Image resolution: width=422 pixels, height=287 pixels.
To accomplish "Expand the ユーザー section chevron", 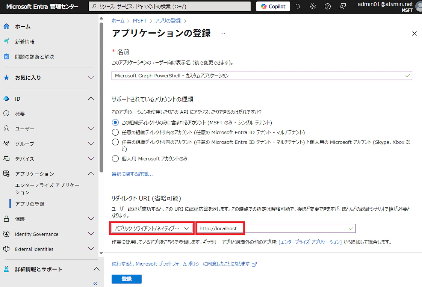I will (91, 128).
